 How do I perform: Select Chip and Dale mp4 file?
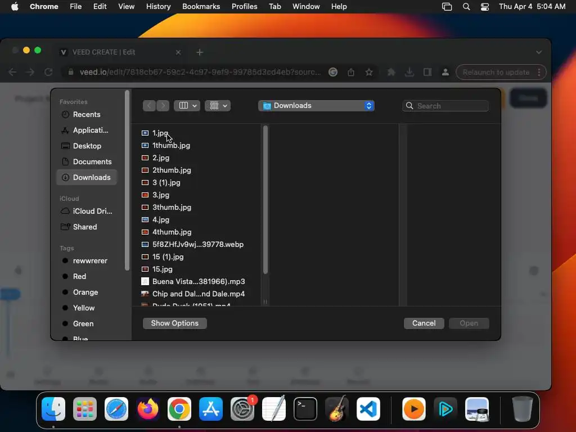click(199, 294)
